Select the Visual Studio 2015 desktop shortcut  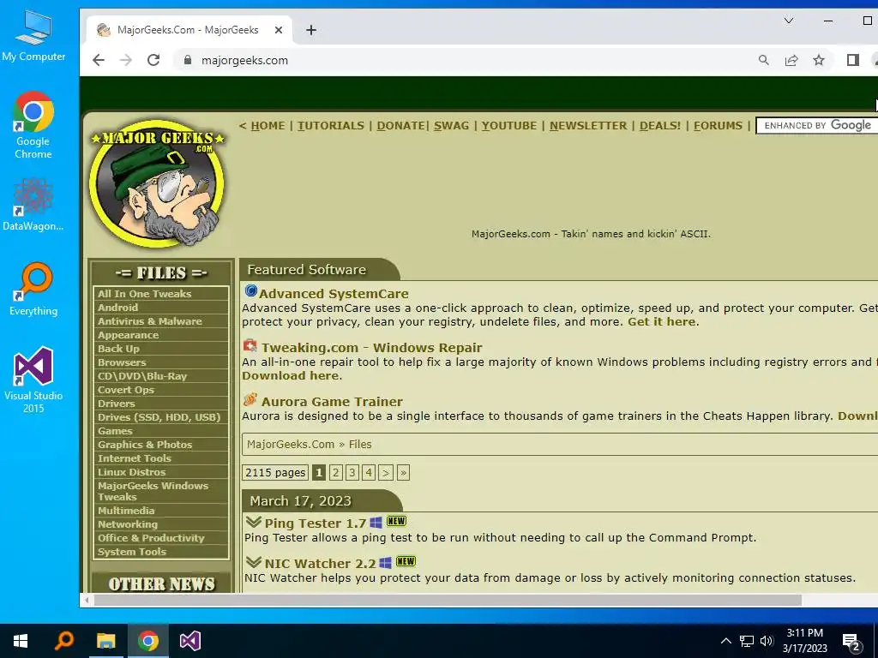tap(33, 380)
